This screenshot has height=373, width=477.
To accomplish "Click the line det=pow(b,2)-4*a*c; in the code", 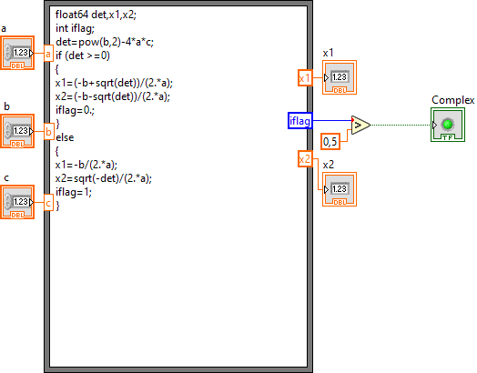I will (105, 42).
